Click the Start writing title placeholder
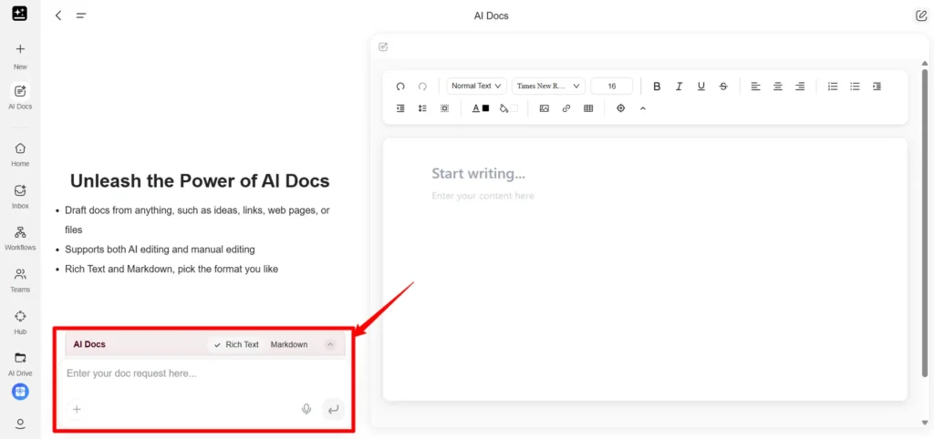The image size is (934, 439). [x=478, y=174]
